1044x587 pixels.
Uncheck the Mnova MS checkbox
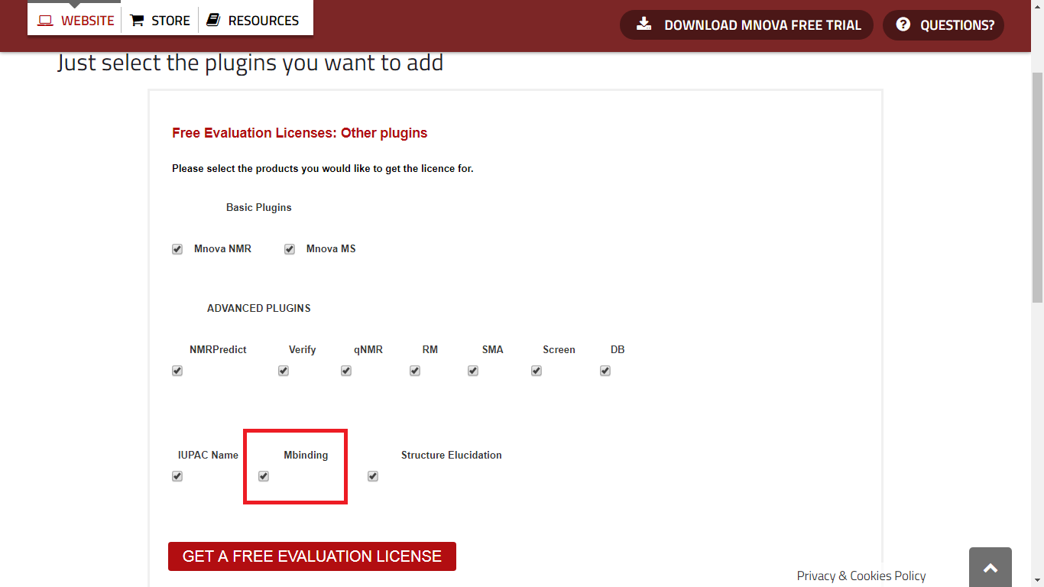[x=290, y=249]
